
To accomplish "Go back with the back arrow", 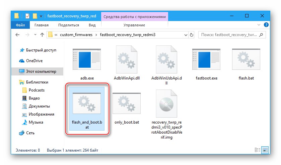I will click(x=17, y=35).
